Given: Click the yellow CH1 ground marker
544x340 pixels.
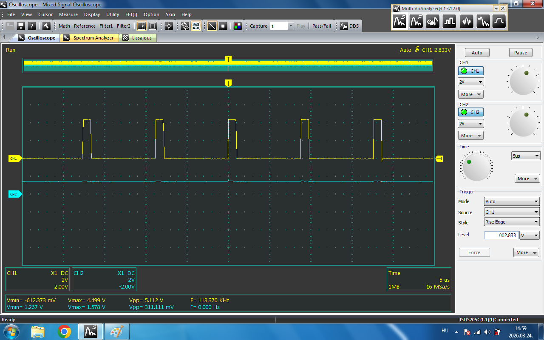Looking at the screenshot, I should coord(14,159).
